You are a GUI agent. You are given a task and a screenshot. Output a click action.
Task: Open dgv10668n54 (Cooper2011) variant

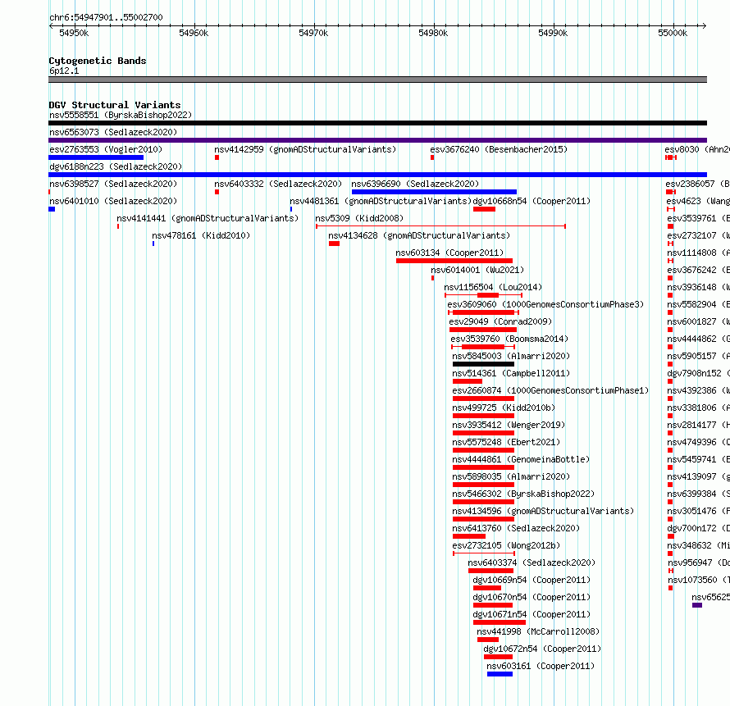(x=532, y=201)
